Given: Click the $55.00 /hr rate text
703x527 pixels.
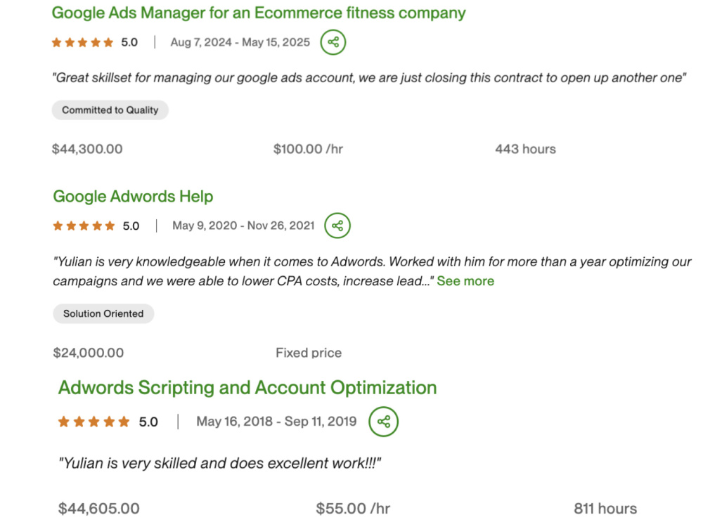Looking at the screenshot, I should click(353, 509).
